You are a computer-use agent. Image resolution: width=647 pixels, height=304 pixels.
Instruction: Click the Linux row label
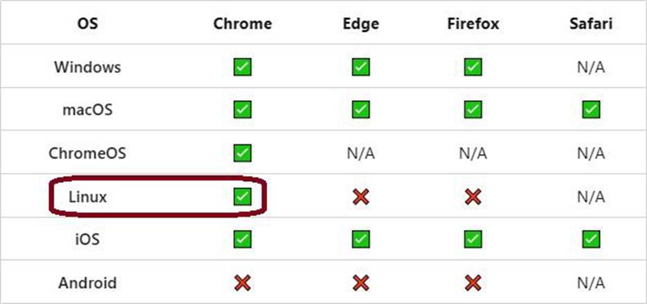[x=87, y=197]
